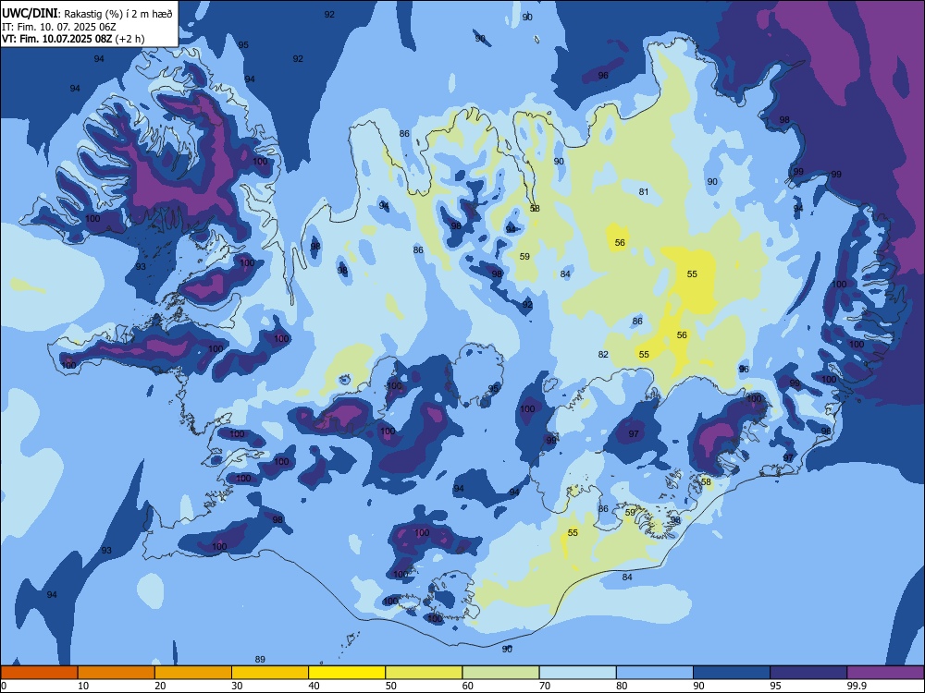Image resolution: width=925 pixels, height=693 pixels.
Task: Click the '30' legend scale label
Action: point(237,686)
